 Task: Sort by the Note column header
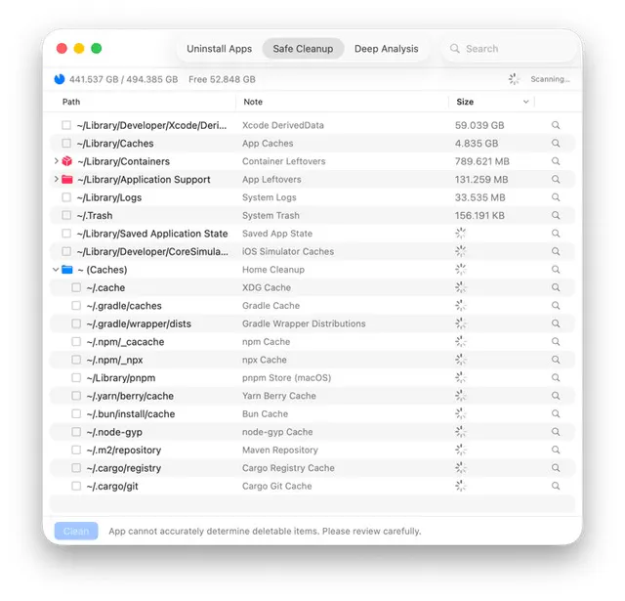pos(253,102)
